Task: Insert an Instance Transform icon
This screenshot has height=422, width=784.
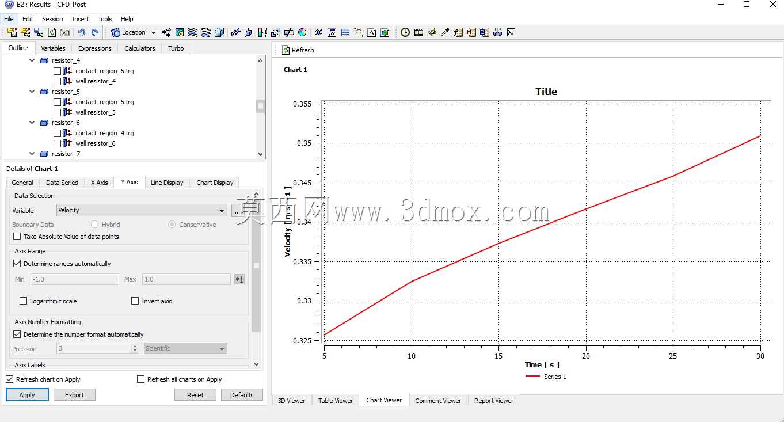Action: [x=276, y=32]
